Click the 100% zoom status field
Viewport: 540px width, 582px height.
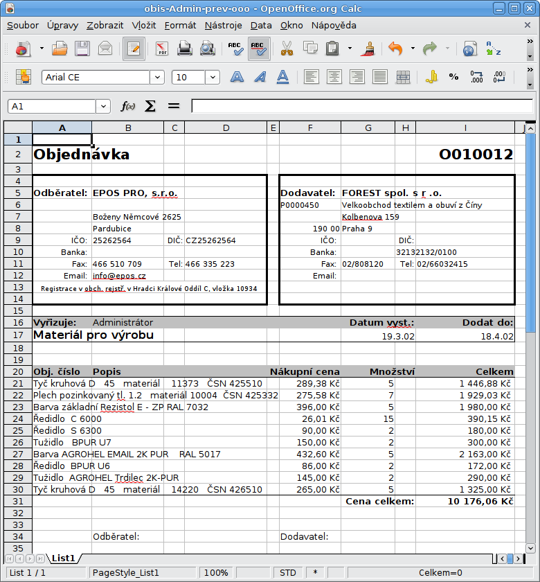pyautogui.click(x=216, y=573)
